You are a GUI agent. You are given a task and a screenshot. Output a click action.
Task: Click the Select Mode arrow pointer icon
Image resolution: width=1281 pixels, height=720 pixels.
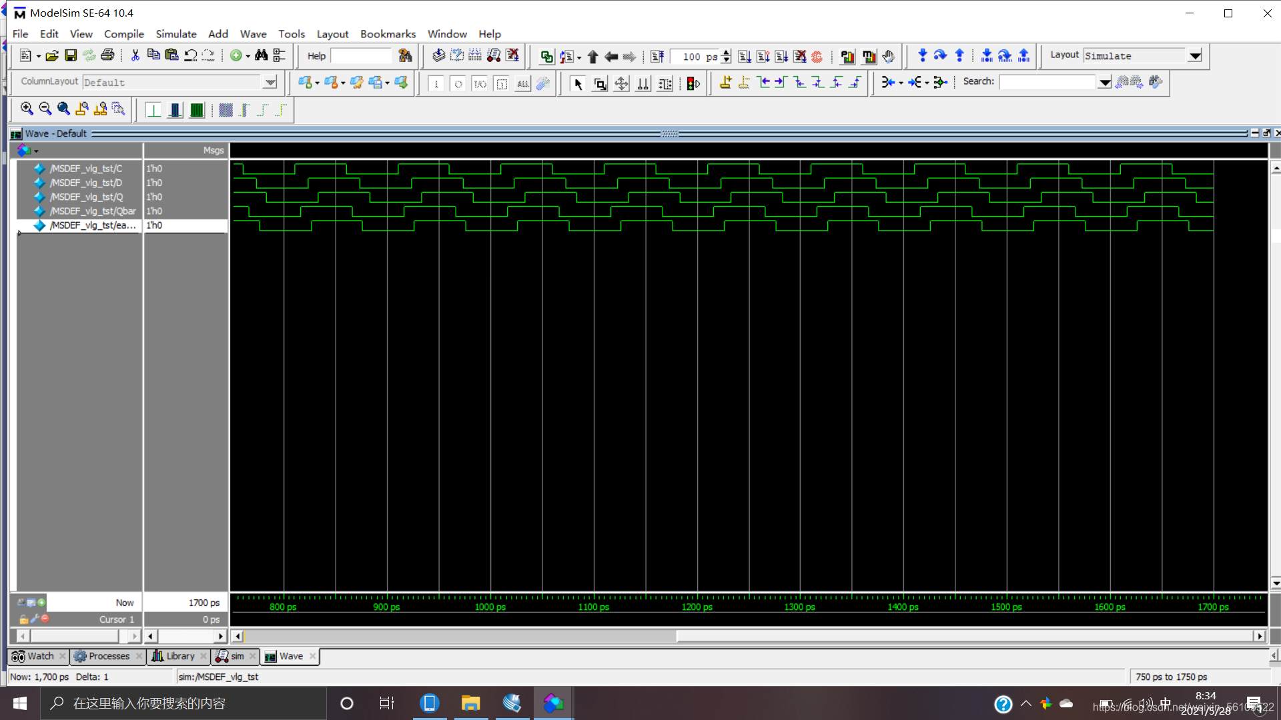[x=578, y=84]
